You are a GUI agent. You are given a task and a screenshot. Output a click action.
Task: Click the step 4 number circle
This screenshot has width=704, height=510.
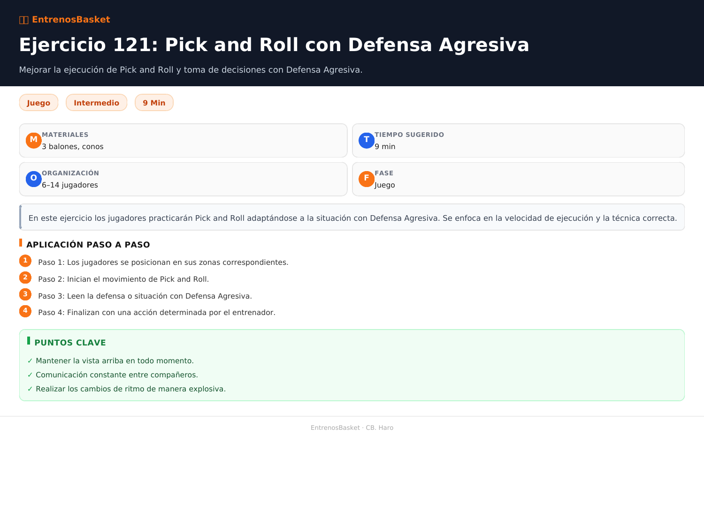coord(25,311)
